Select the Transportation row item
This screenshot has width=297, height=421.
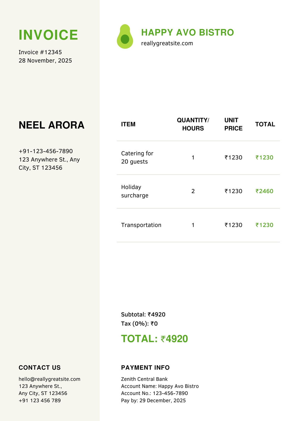pyautogui.click(x=141, y=225)
